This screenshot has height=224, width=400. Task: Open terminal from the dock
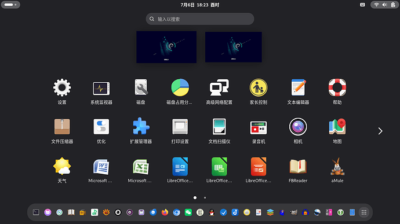pos(36,212)
